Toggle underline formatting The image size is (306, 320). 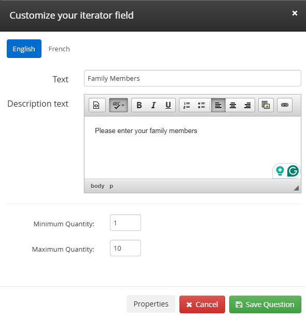coord(168,105)
